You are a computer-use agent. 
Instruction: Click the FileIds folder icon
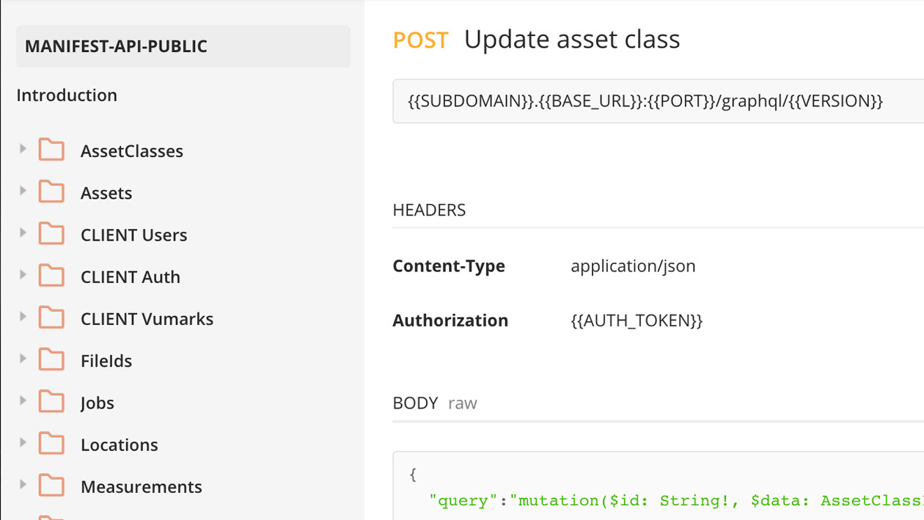(x=51, y=359)
